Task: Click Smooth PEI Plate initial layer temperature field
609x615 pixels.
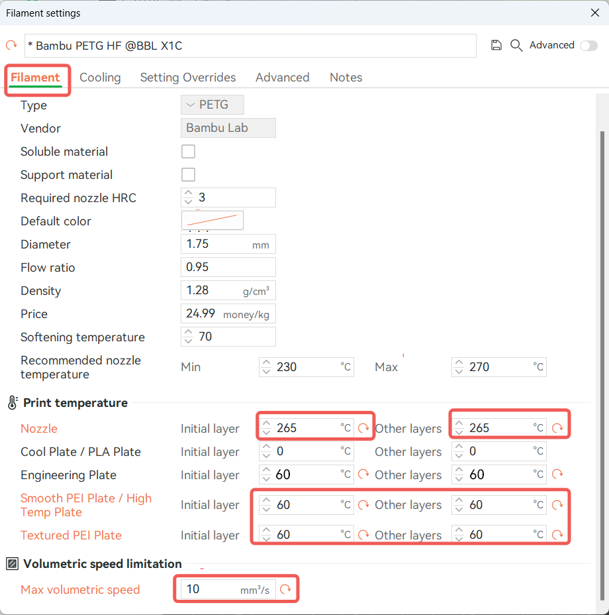Action: point(306,505)
